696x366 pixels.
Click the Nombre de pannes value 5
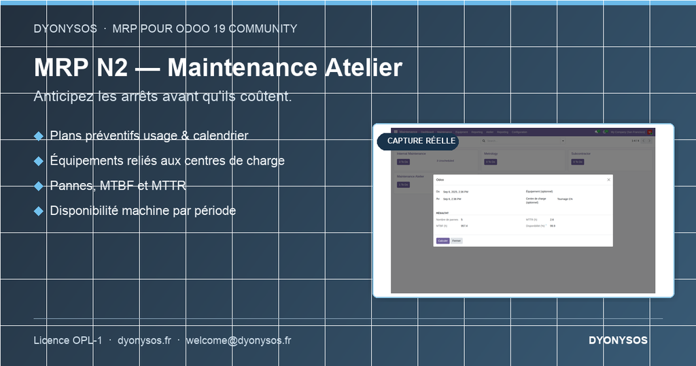click(x=462, y=220)
